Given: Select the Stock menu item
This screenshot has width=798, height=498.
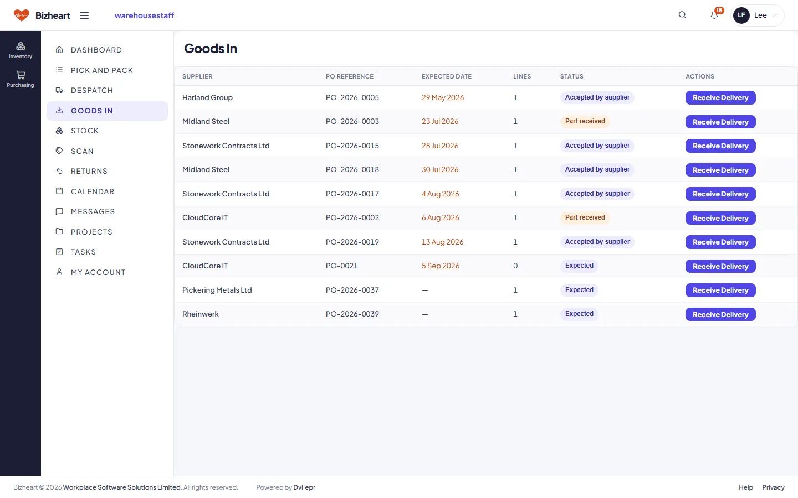Looking at the screenshot, I should coord(107,131).
